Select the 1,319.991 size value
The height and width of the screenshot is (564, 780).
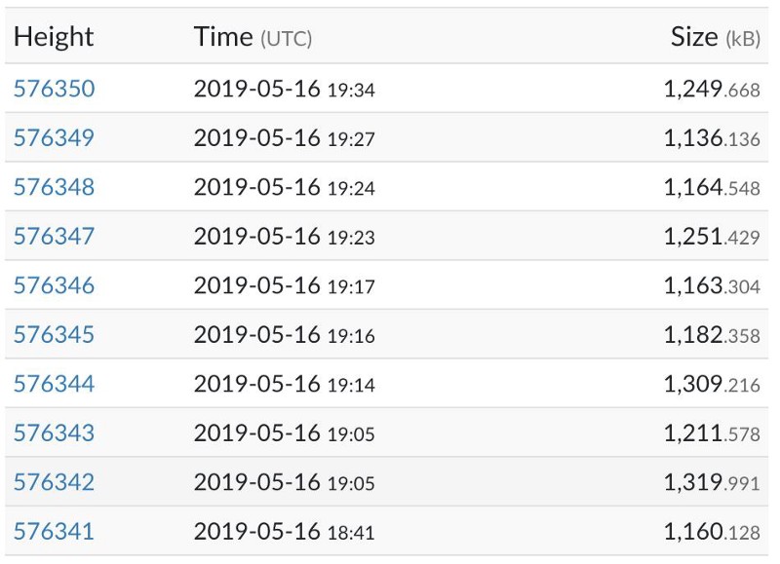point(711,482)
